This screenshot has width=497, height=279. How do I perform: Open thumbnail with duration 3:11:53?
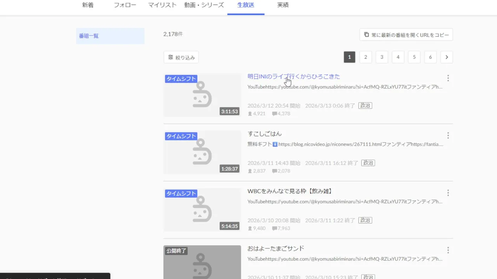pyautogui.click(x=202, y=95)
